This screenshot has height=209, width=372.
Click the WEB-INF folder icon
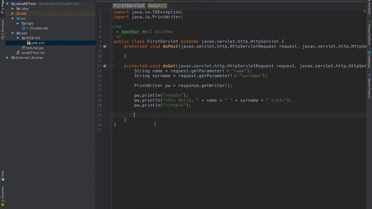[23, 38]
